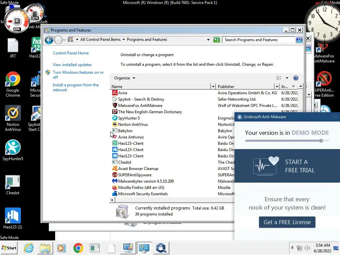Image resolution: width=340 pixels, height=255 pixels.
Task: Open the JRT desktop icon
Action: pyautogui.click(x=13, y=48)
